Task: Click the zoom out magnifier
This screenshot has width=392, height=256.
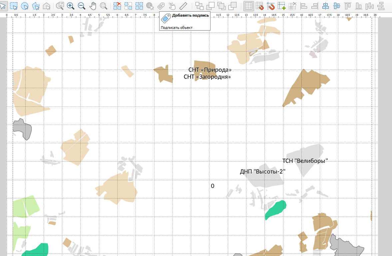Action: (x=82, y=6)
